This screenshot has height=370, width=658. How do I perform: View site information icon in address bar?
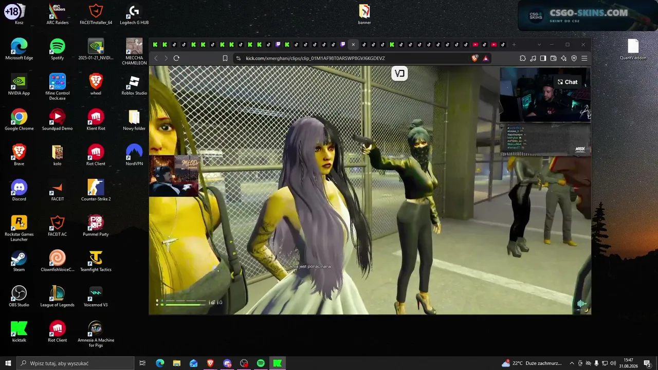point(238,58)
